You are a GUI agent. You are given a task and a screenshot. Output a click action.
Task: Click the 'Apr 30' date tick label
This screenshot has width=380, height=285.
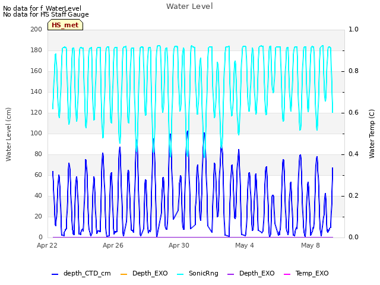point(179,245)
